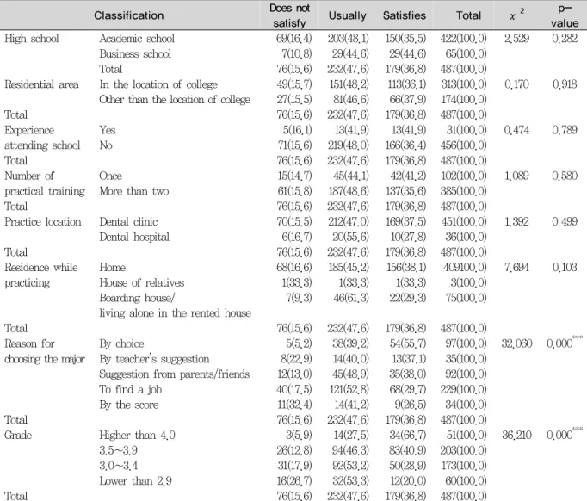Select the 'By the score' row label
This screenshot has height=501, width=587.
(129, 405)
